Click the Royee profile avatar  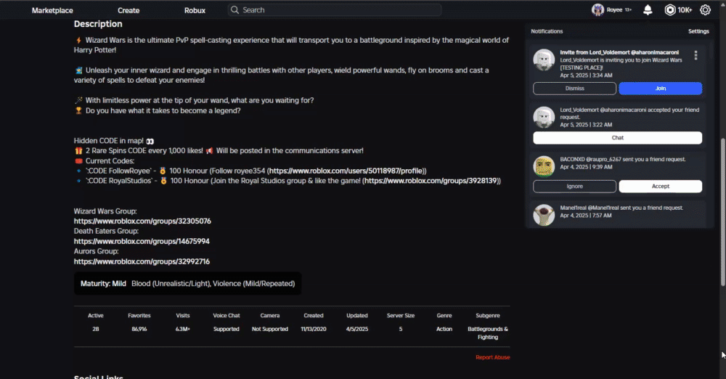[x=597, y=9]
